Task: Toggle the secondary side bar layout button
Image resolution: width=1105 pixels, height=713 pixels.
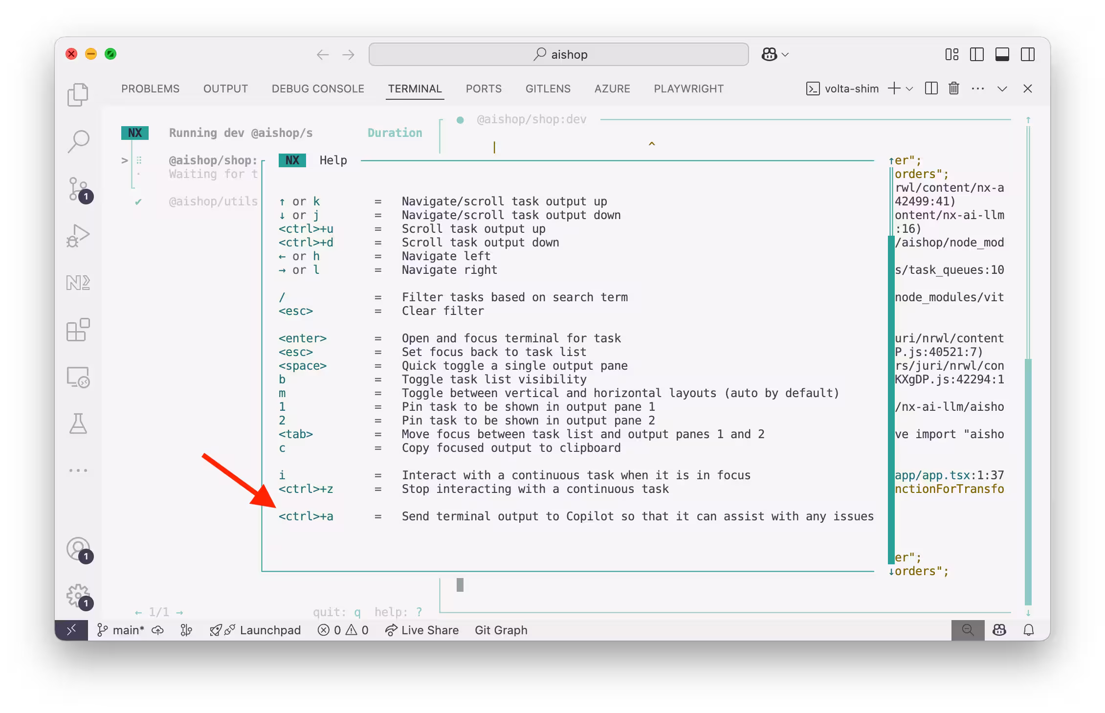Action: tap(1027, 54)
